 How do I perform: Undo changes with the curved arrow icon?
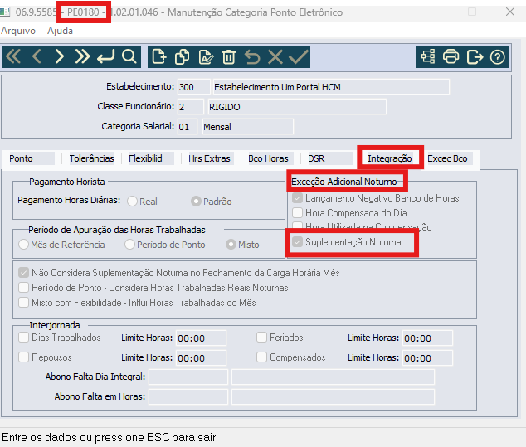tap(252, 56)
